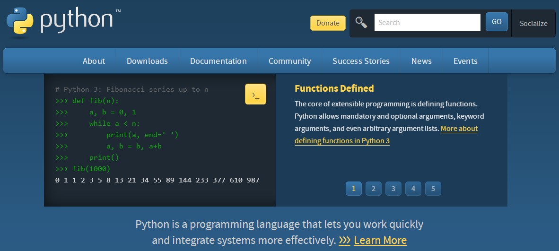559x251 pixels.
Task: Open the News menu
Action: [x=421, y=61]
